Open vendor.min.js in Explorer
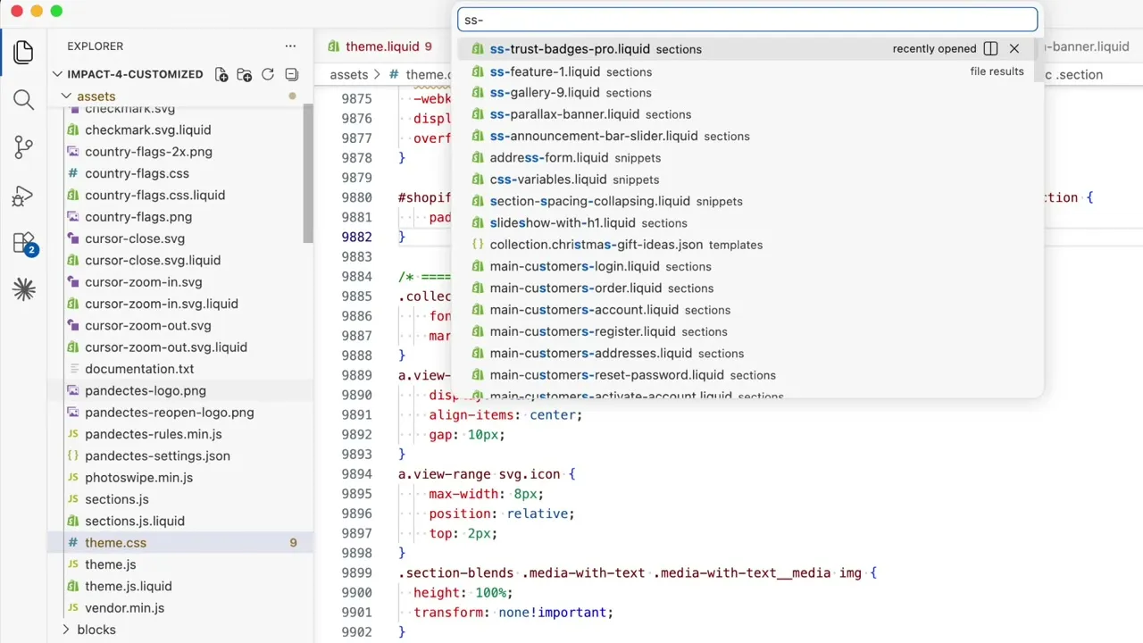Viewport: 1143px width, 643px height. (125, 608)
